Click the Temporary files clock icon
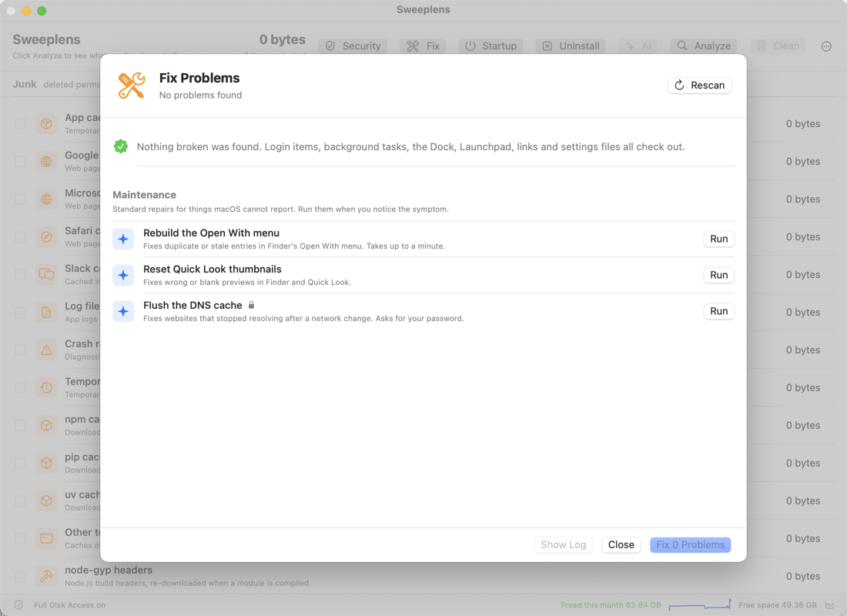This screenshot has height=616, width=847. [46, 387]
